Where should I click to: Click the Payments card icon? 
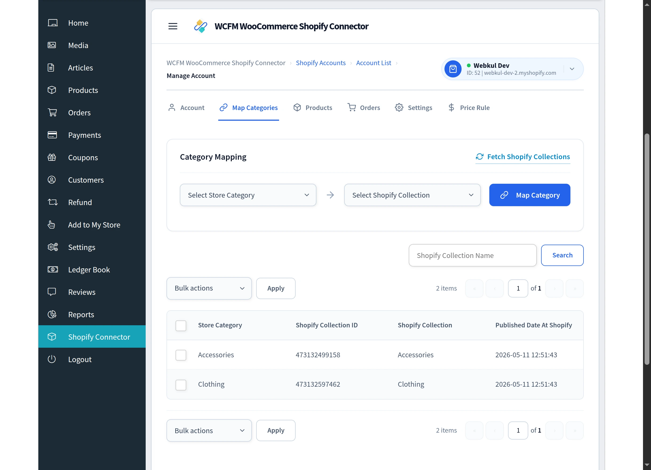[52, 135]
